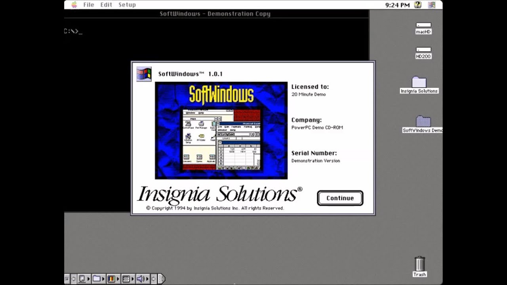Click the C:\> DOS prompt line

coord(73,31)
